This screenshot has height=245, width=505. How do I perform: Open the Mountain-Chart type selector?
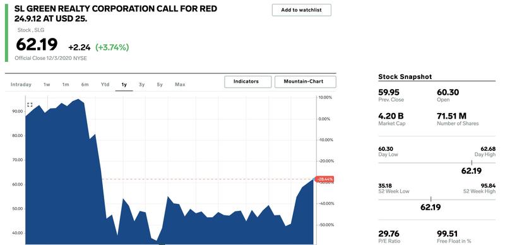306,81
